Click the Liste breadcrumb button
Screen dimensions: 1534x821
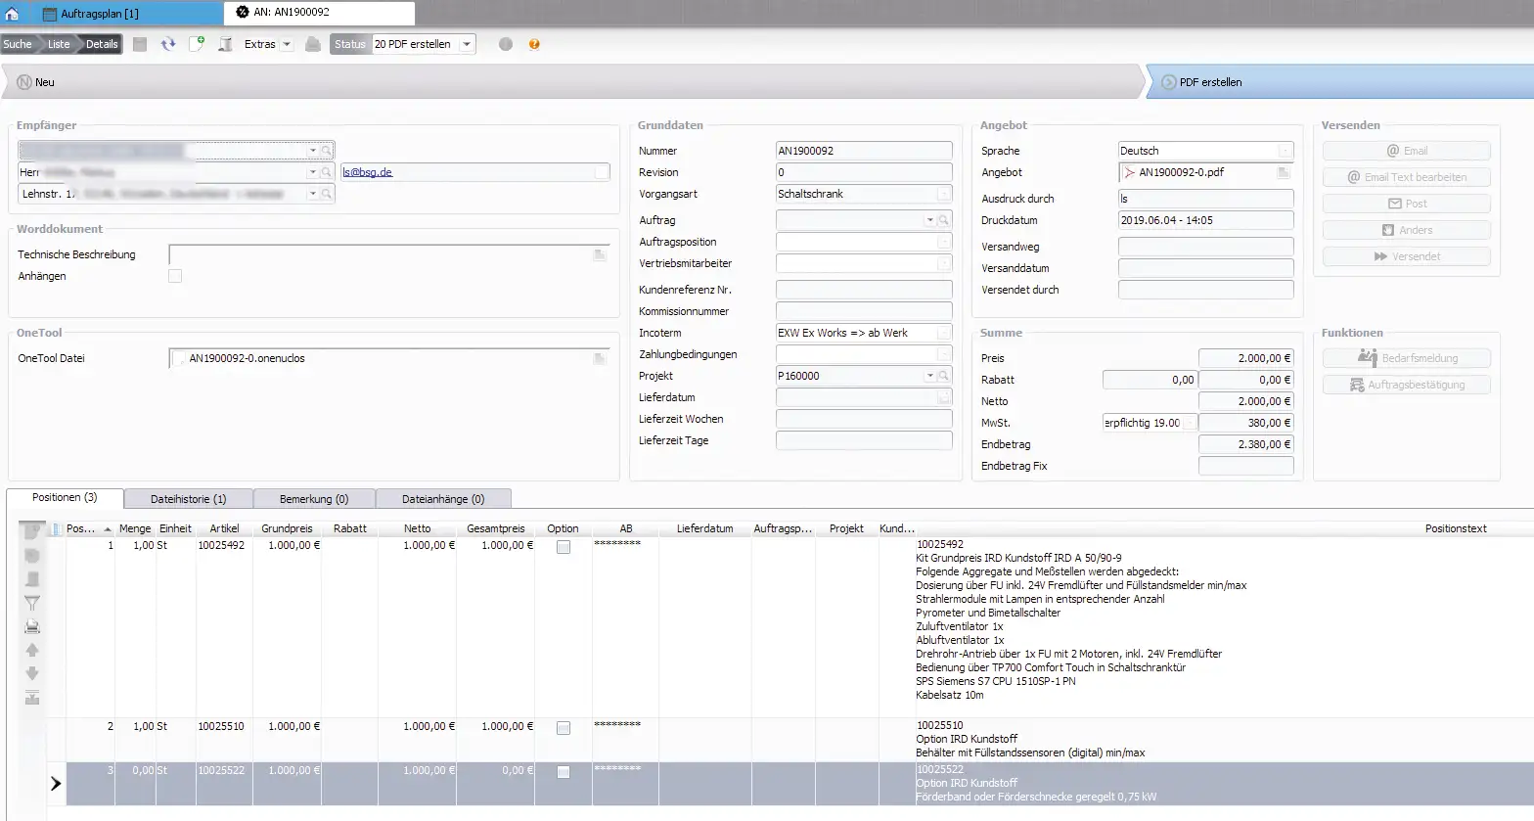coord(59,44)
